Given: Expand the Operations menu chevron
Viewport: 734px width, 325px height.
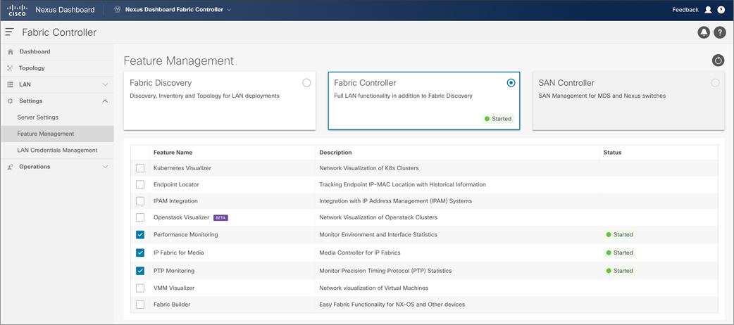Looking at the screenshot, I should coord(105,167).
